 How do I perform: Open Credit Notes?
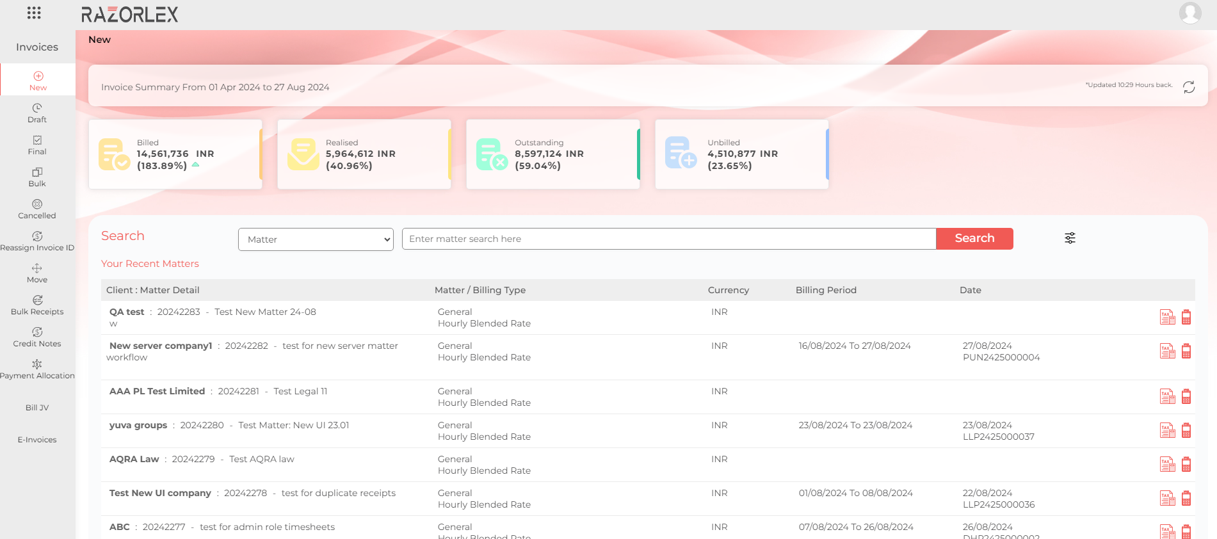point(37,337)
